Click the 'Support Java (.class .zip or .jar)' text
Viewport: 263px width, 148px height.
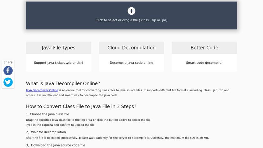59,63
